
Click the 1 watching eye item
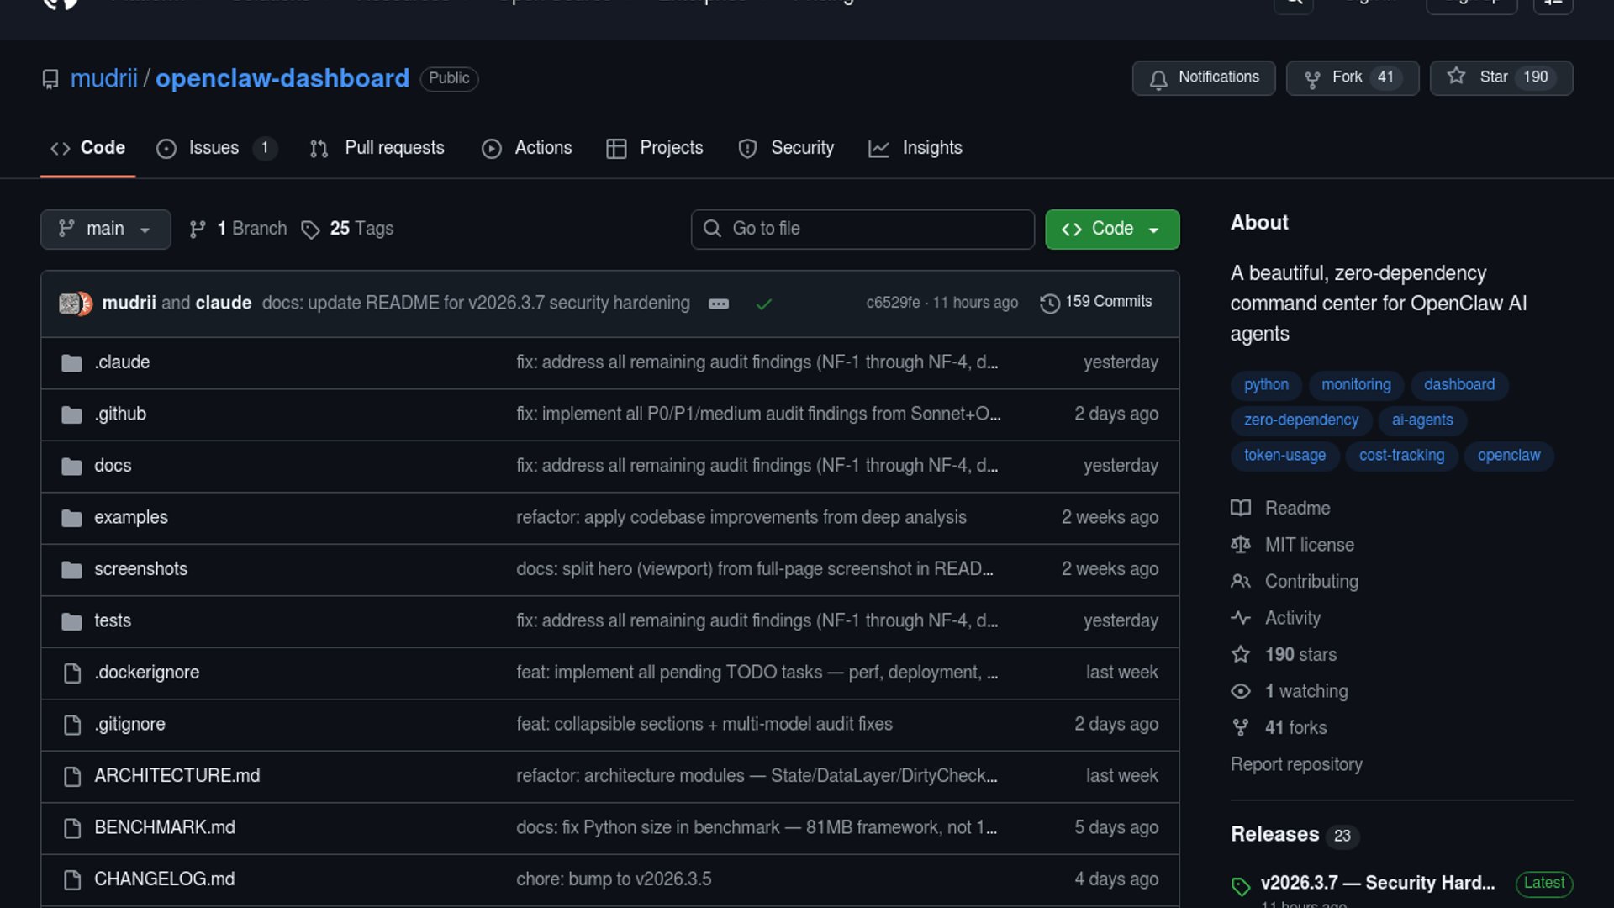pos(1305,691)
